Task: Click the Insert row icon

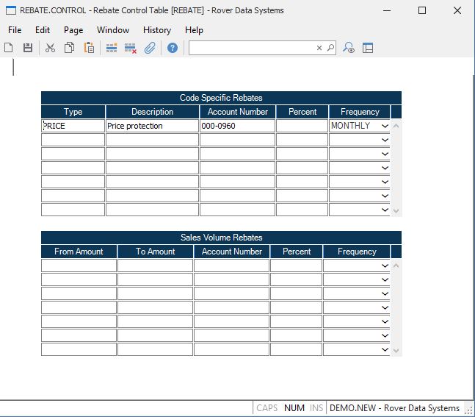Action: (x=112, y=48)
